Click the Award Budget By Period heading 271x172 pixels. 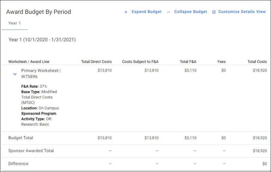[38, 12]
